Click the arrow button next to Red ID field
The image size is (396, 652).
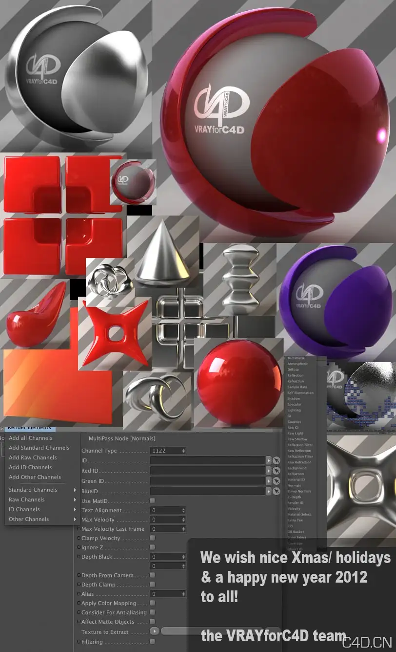(269, 471)
